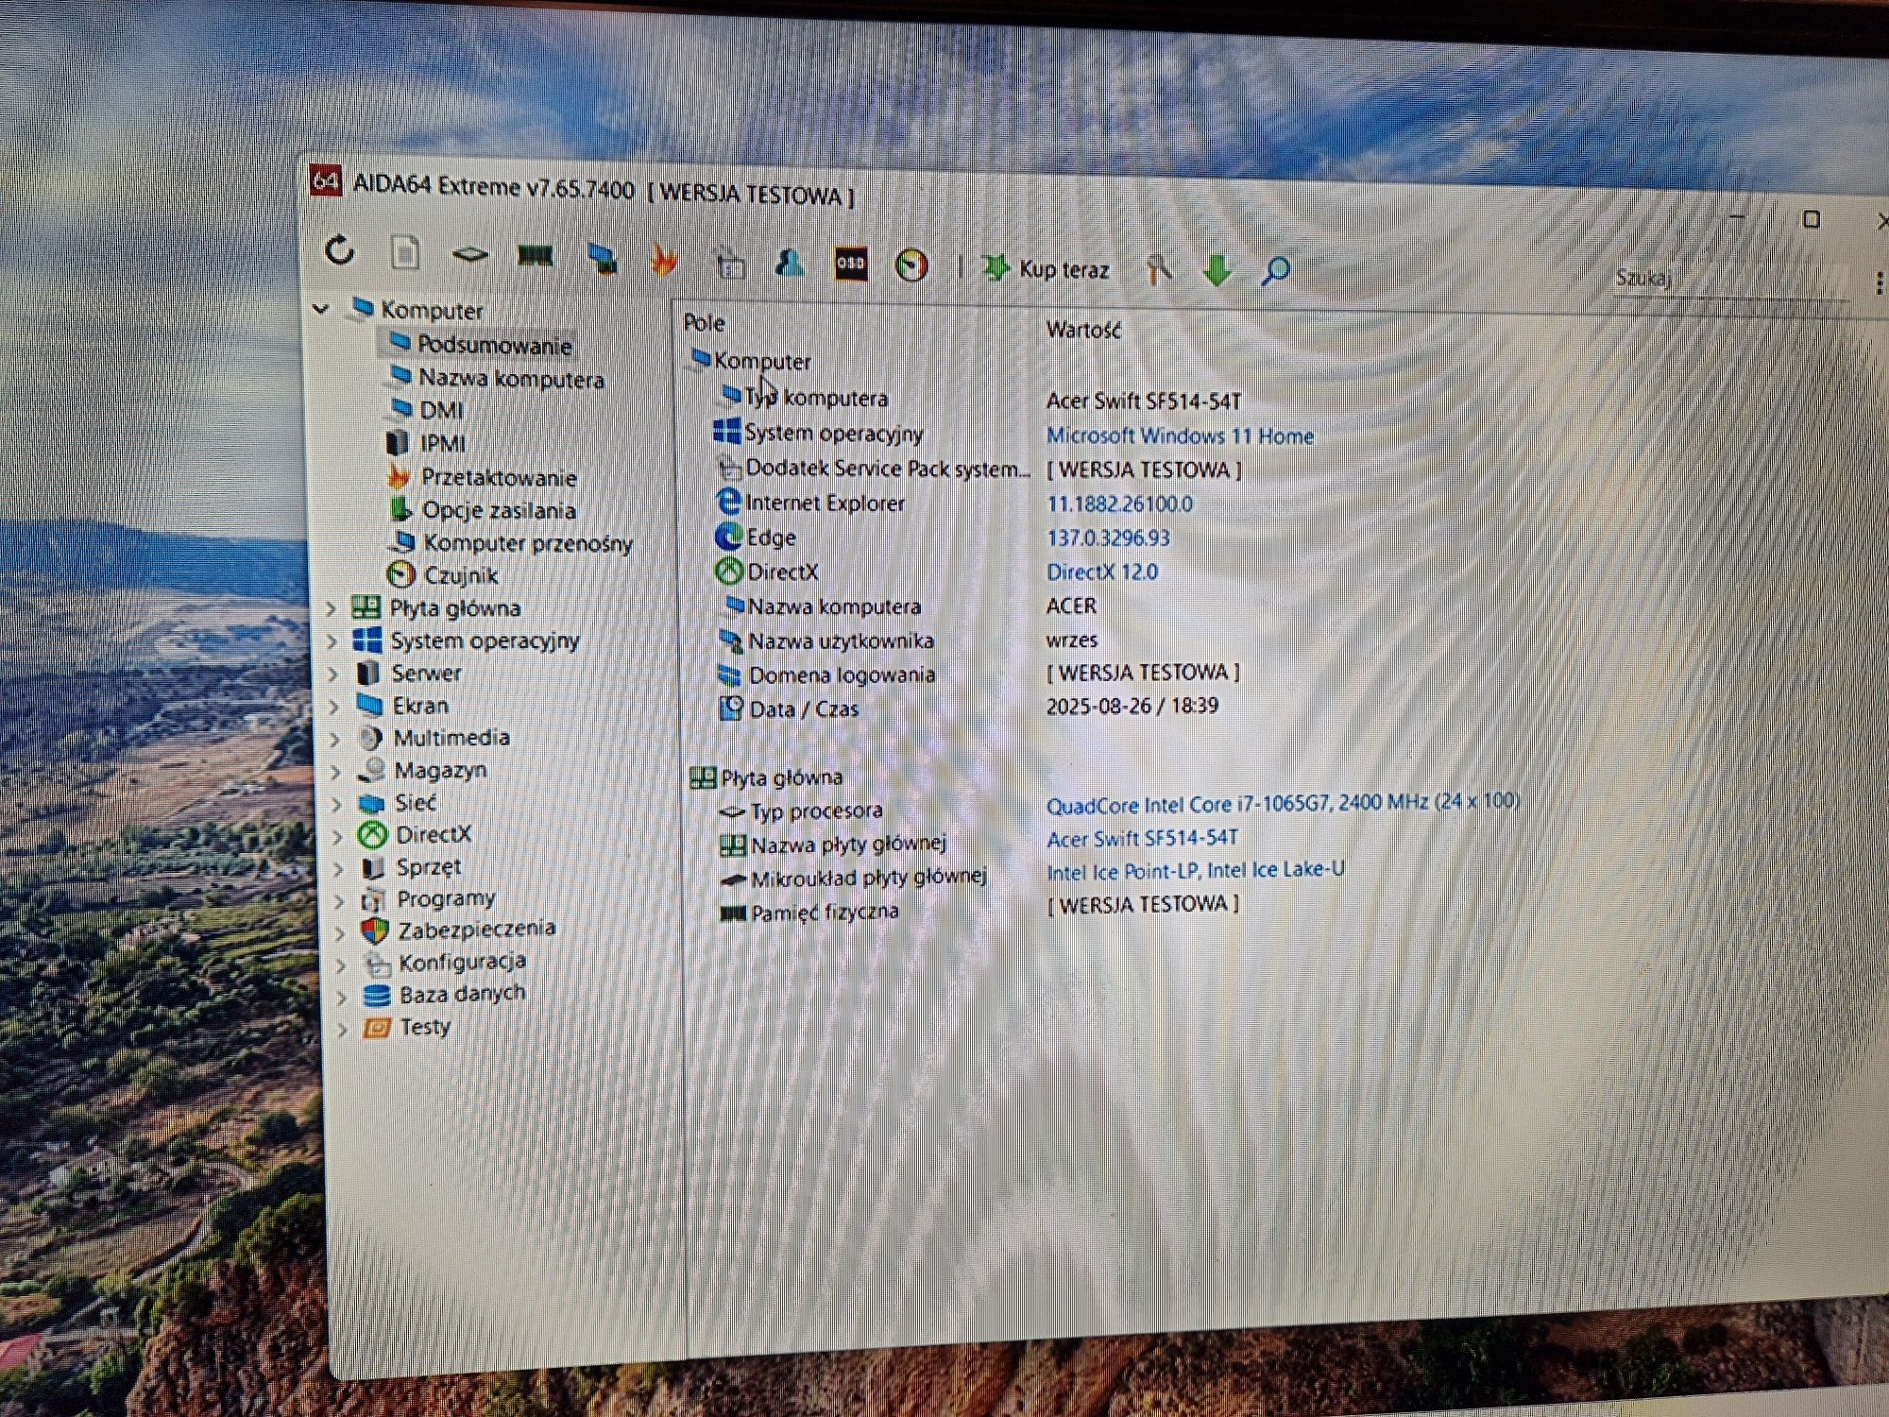This screenshot has width=1889, height=1417.
Task: Open the OSD panel icon
Action: (x=850, y=265)
